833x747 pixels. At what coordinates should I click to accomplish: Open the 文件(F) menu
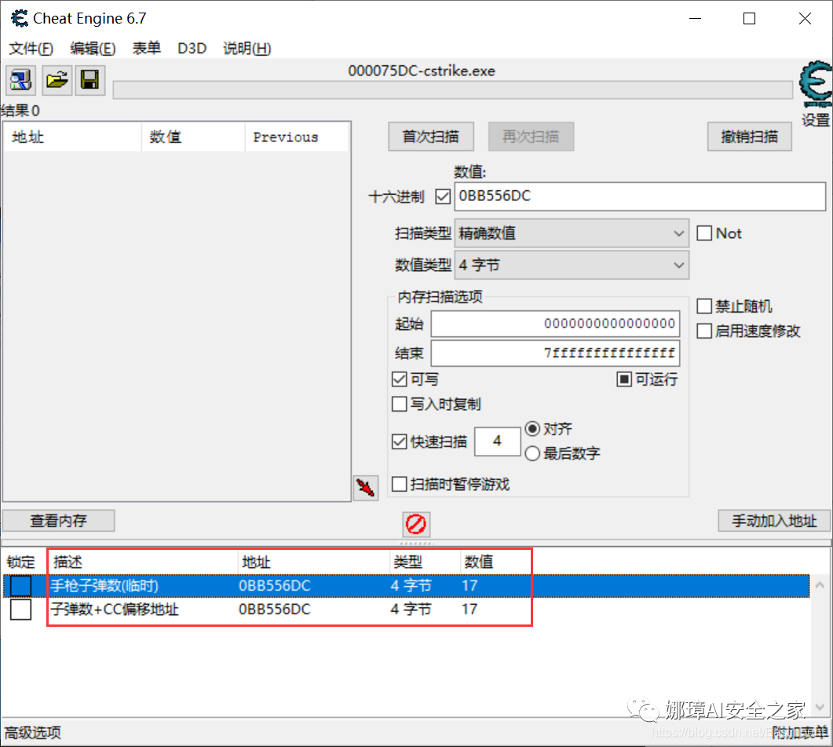31,49
